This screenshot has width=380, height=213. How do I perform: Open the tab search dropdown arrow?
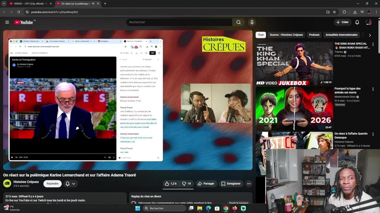pos(4,4)
